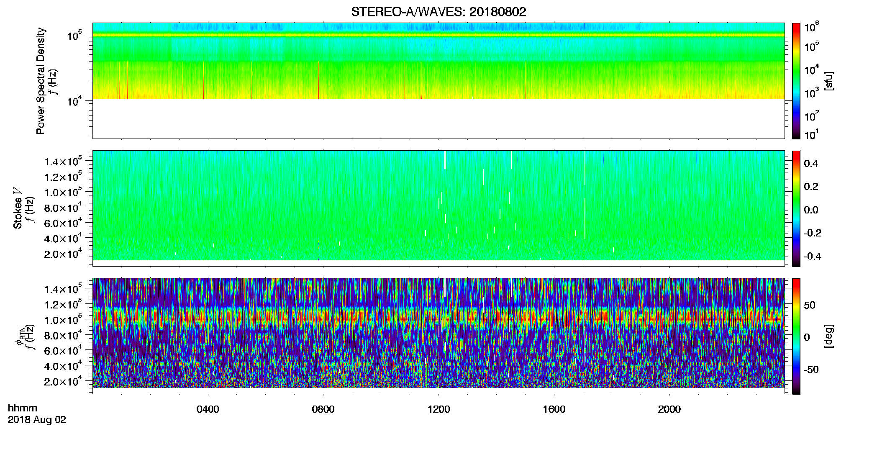877x452 pixels.
Task: Select the 1200 time axis label
Action: (438, 409)
